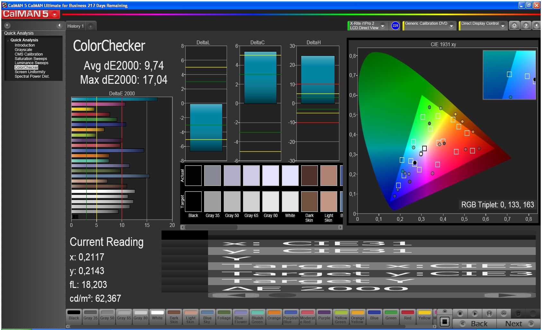Viewport: 542px width, 330px height.
Task: Select the Gray 50 patch button
Action: click(x=107, y=317)
